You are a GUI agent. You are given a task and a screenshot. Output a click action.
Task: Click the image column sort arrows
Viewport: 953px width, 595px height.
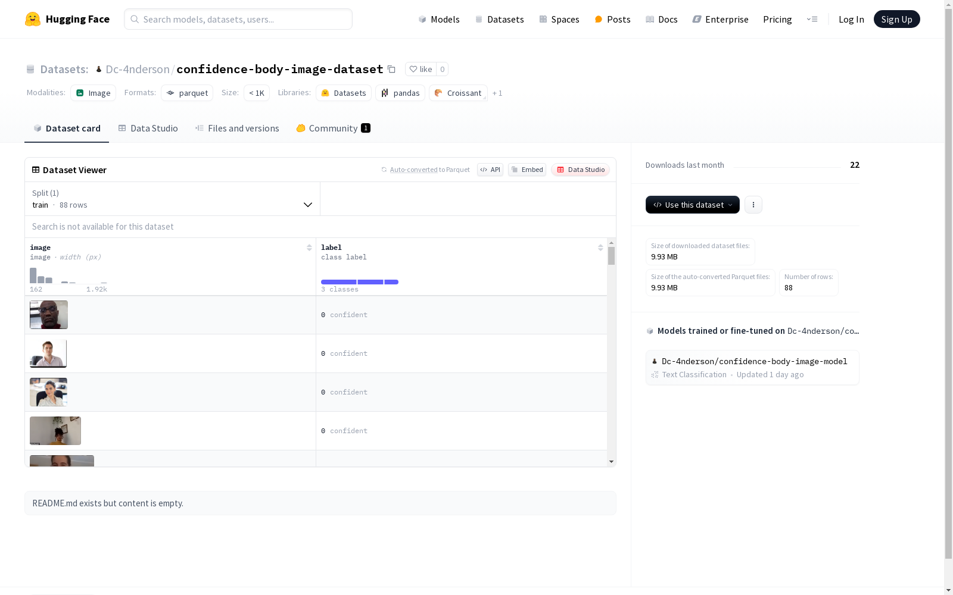point(309,248)
